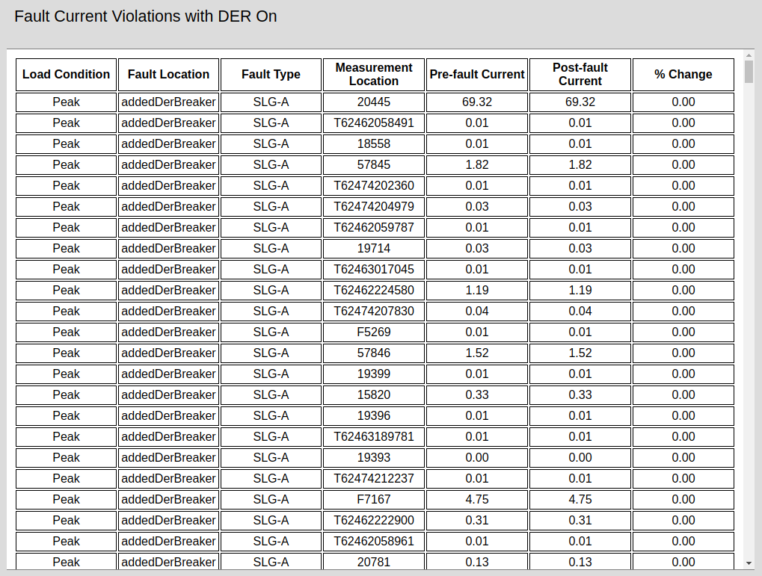Select measurement location cell F7167
Screen dimensions: 762x576
click(374, 499)
